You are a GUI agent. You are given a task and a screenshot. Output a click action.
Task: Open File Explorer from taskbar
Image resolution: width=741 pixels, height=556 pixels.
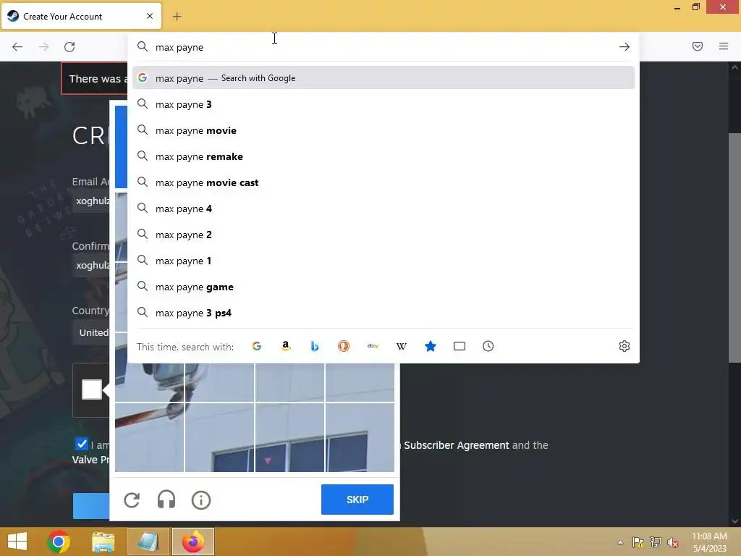(103, 542)
